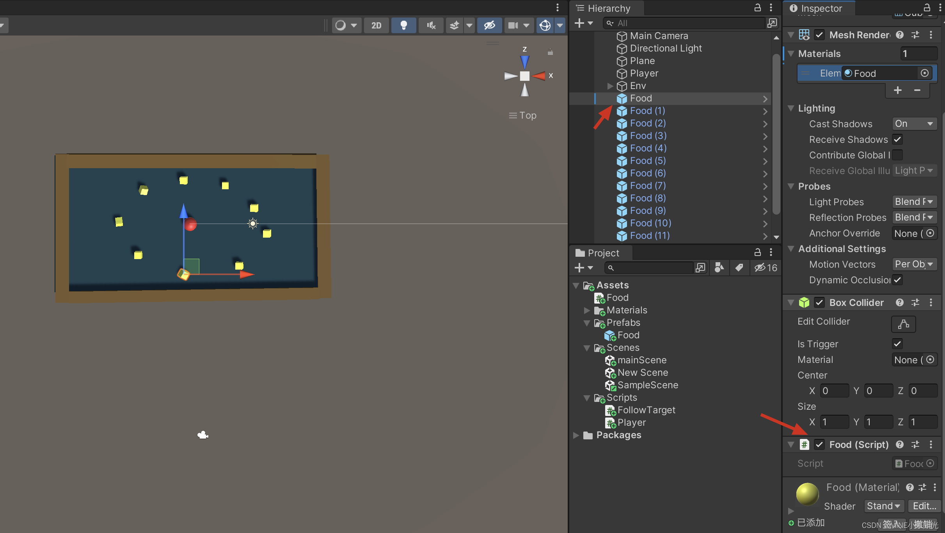Click Edit Collider button icon
This screenshot has height=533, width=945.
(903, 324)
